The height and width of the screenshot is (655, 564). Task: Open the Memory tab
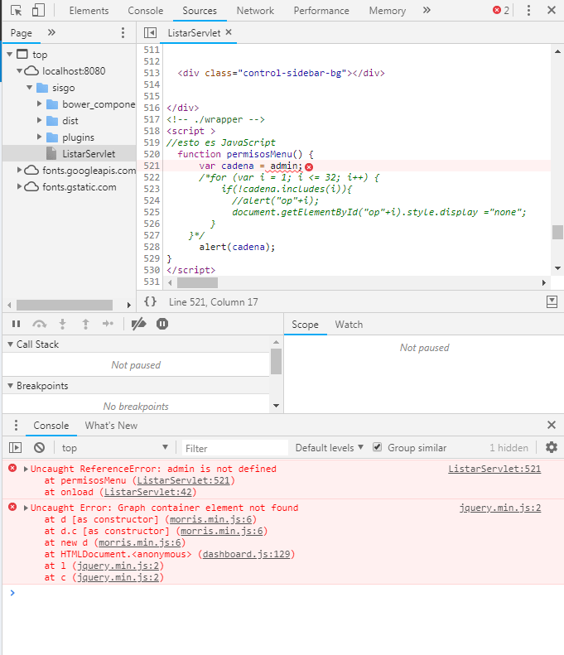point(388,11)
